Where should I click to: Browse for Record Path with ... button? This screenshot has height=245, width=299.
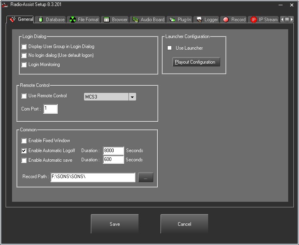(146, 177)
